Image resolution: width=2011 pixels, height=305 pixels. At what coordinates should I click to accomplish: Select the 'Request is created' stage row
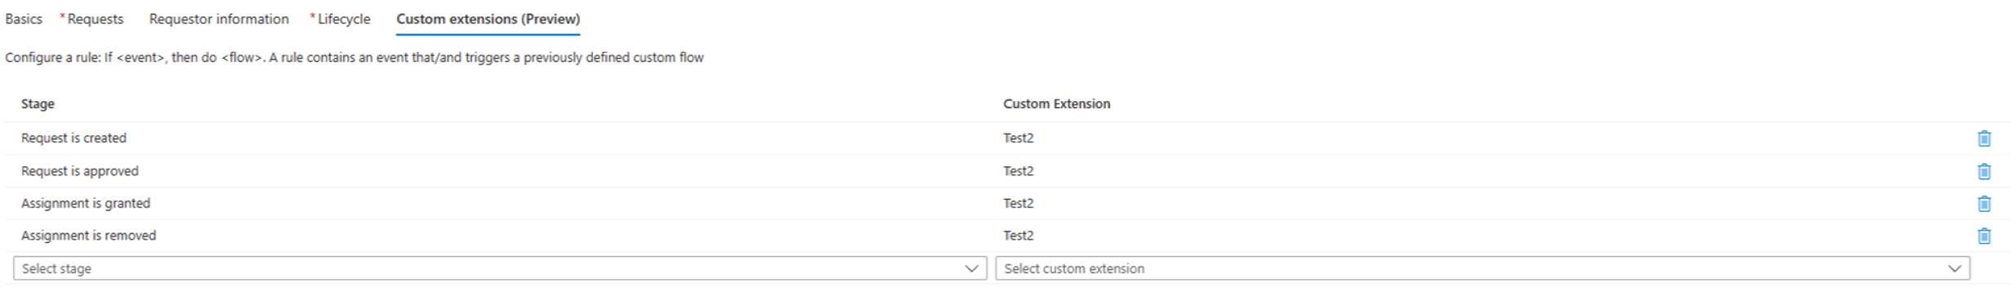1007,139
